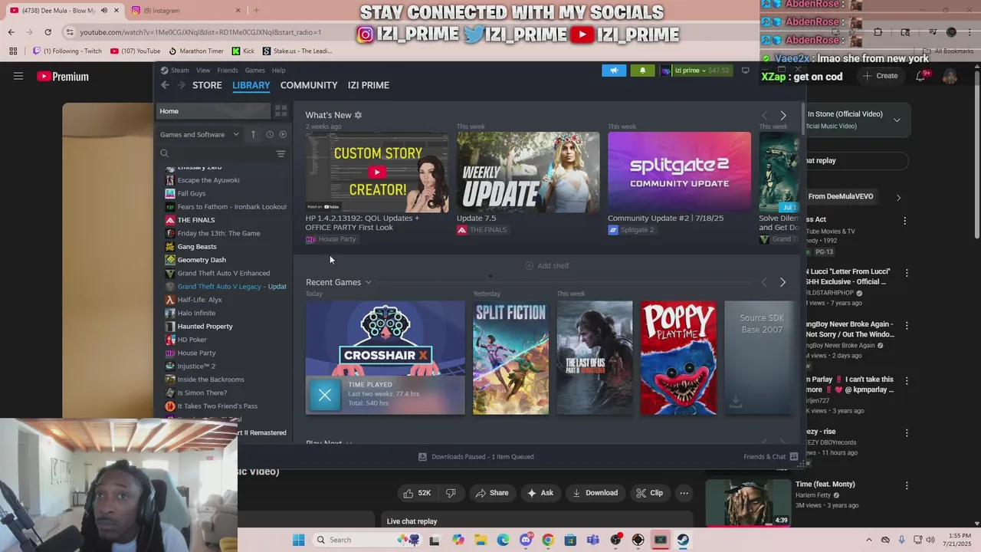Go back with Steam's left arrow
The width and height of the screenshot is (981, 552).
click(x=165, y=85)
